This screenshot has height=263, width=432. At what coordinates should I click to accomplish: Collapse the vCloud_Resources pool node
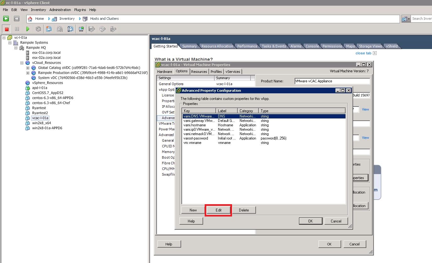click(22, 63)
